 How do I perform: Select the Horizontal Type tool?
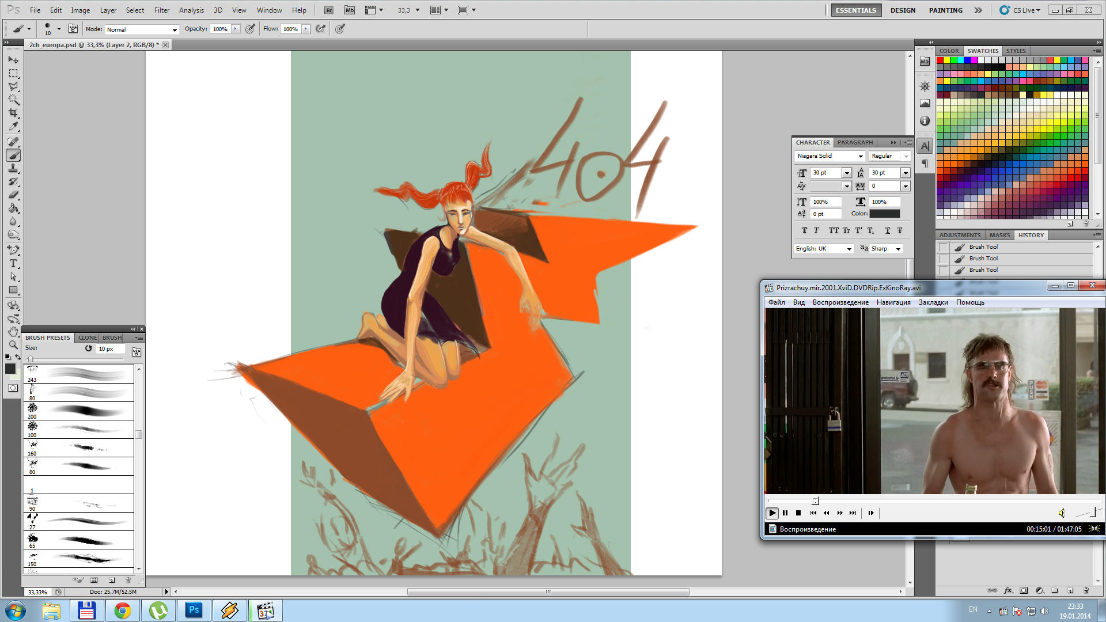click(13, 263)
